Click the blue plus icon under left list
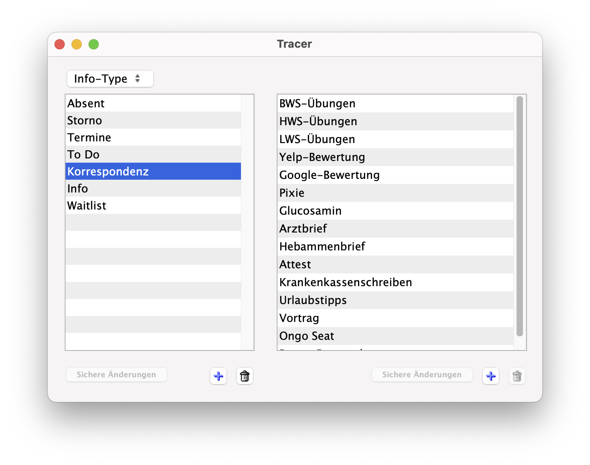 tap(218, 376)
